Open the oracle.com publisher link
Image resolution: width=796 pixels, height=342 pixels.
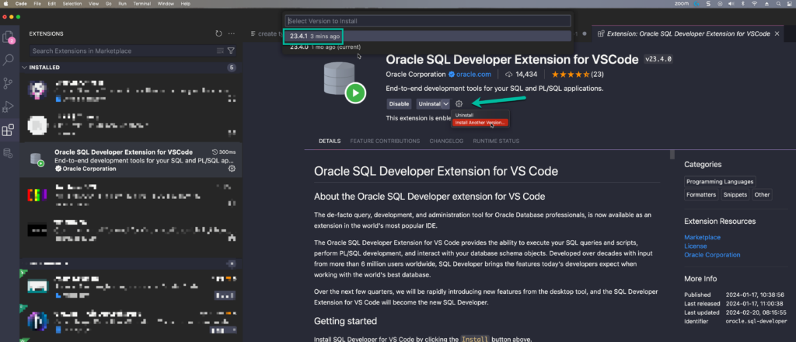tap(473, 75)
